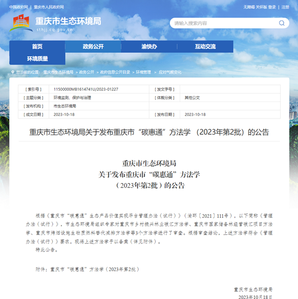
Task: Click the 登录 login link
Action: (272, 7)
